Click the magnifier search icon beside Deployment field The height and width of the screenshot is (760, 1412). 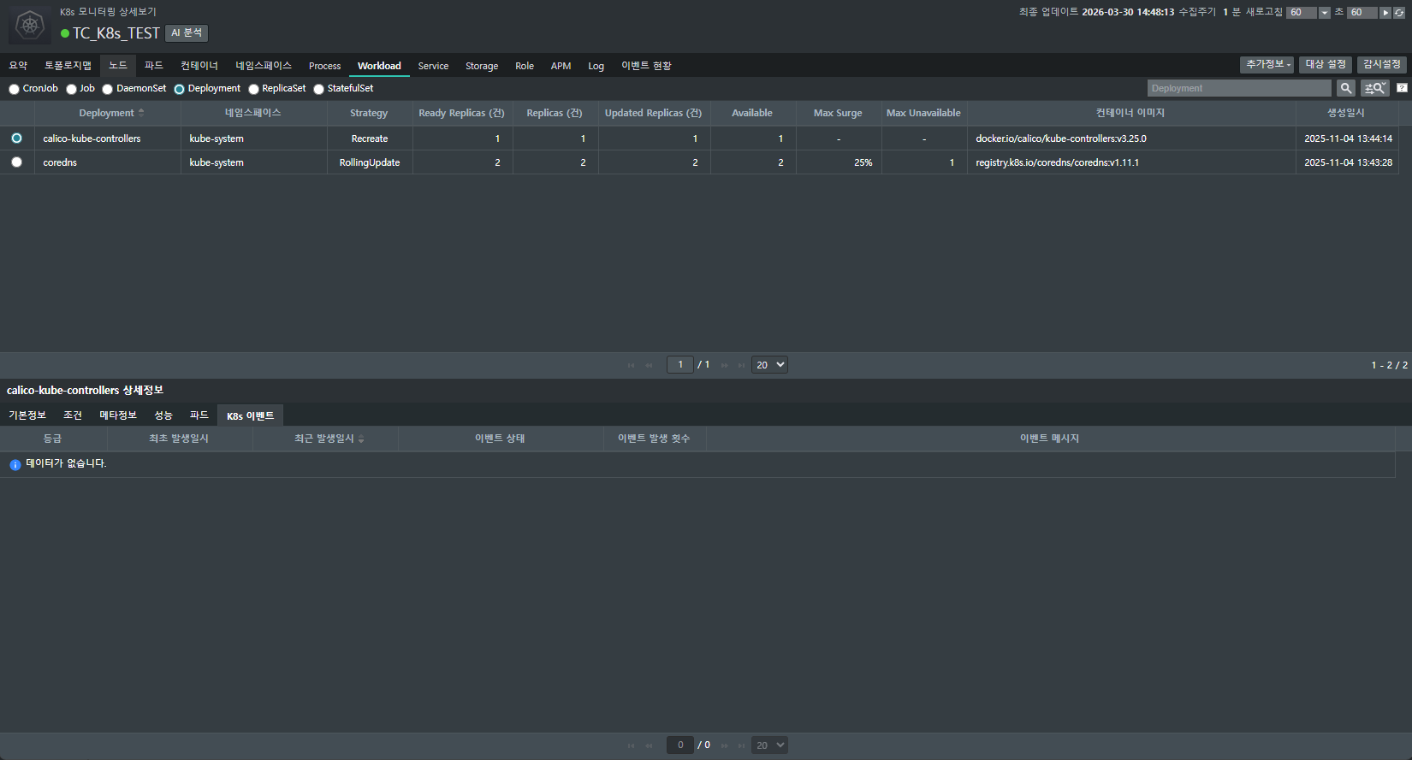[x=1346, y=88]
